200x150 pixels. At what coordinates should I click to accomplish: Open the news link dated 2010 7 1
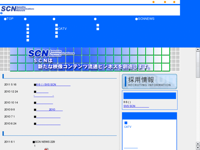[x=48, y=117]
